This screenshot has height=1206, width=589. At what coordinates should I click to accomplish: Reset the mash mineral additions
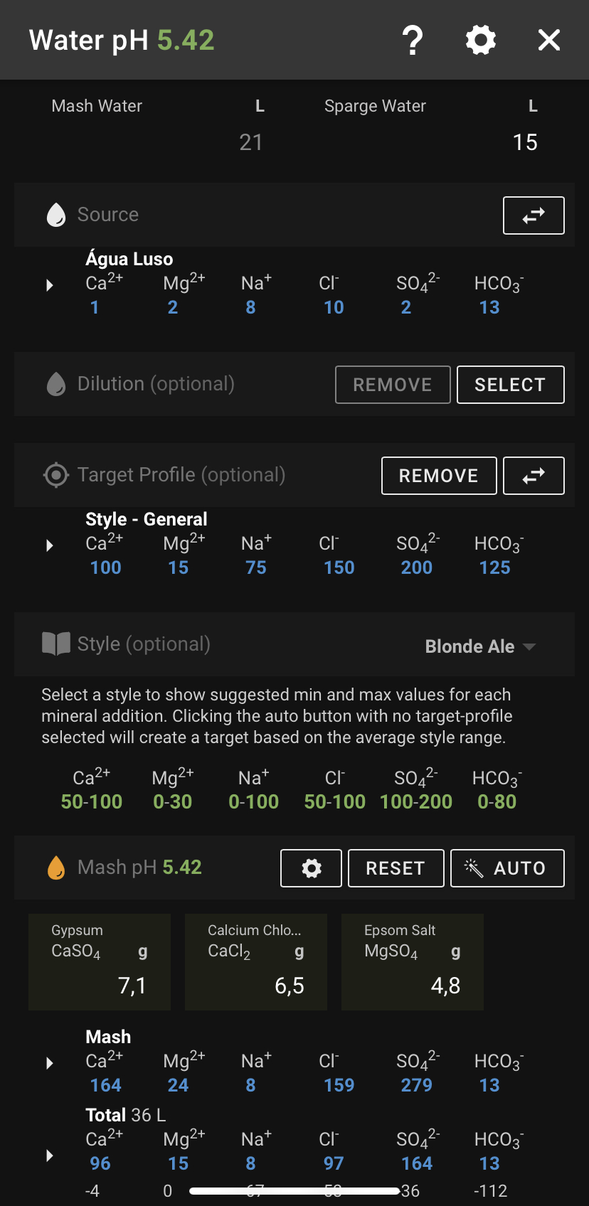click(x=396, y=868)
